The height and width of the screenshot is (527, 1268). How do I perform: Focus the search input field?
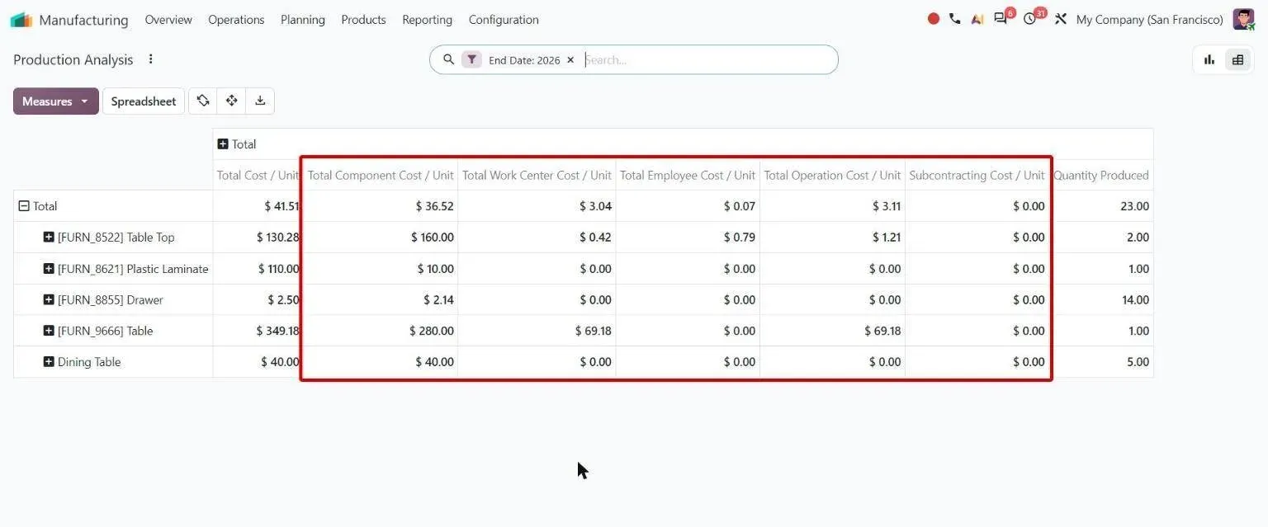(x=706, y=59)
